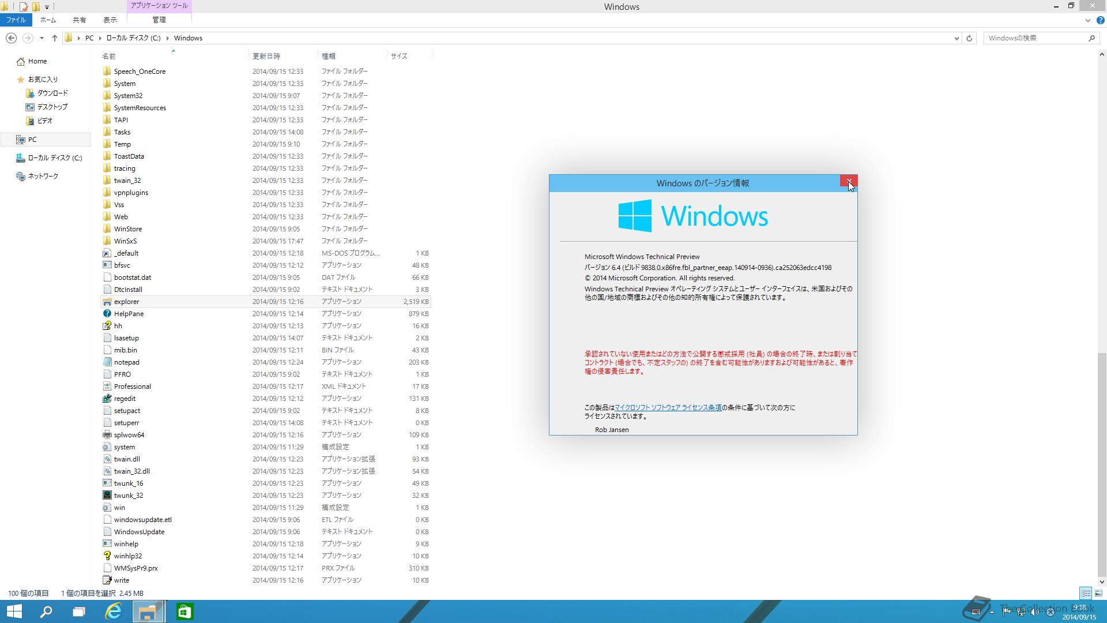Launch Internet Explorer from the taskbar
1107x623 pixels.
click(114, 611)
